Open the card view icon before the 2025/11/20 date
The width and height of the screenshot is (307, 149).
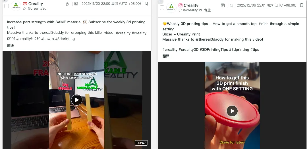point(76,4)
